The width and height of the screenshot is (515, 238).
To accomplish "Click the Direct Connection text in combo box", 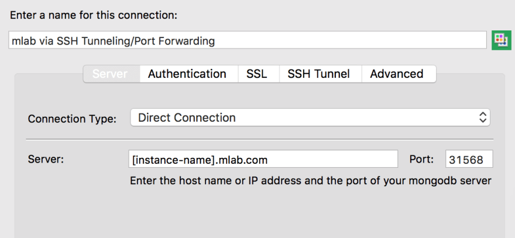I will 187,118.
